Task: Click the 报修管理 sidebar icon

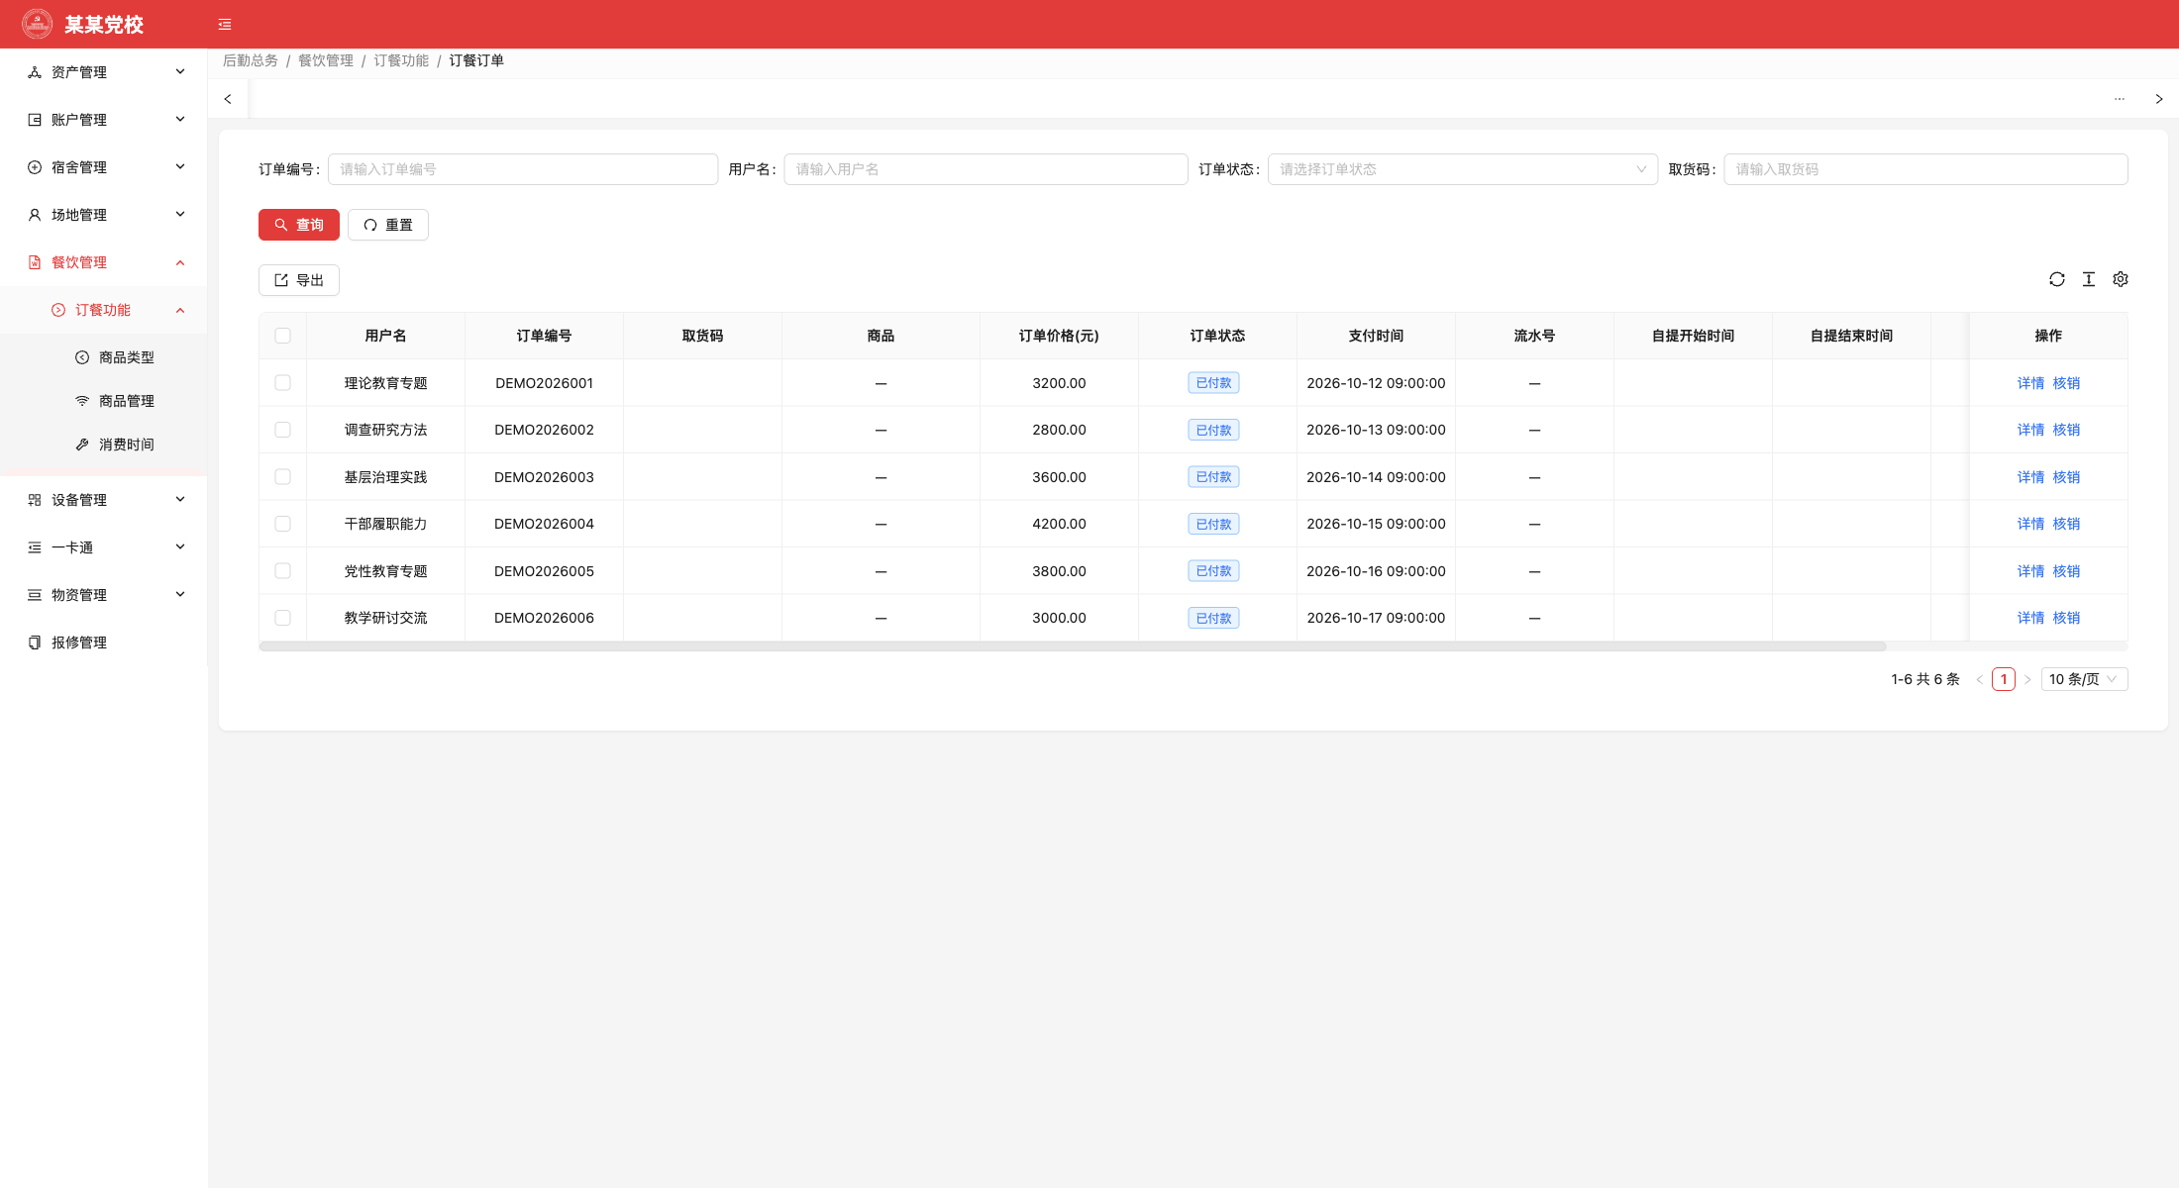Action: [x=35, y=643]
